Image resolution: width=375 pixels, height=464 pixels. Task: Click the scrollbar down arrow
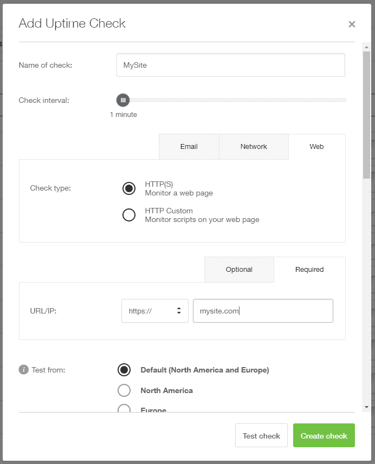pyautogui.click(x=366, y=407)
